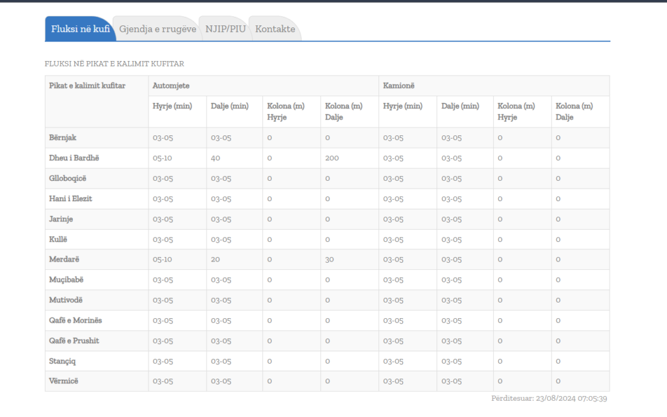Select the Dheu i Bardhë row name
667x417 pixels.
(74, 158)
